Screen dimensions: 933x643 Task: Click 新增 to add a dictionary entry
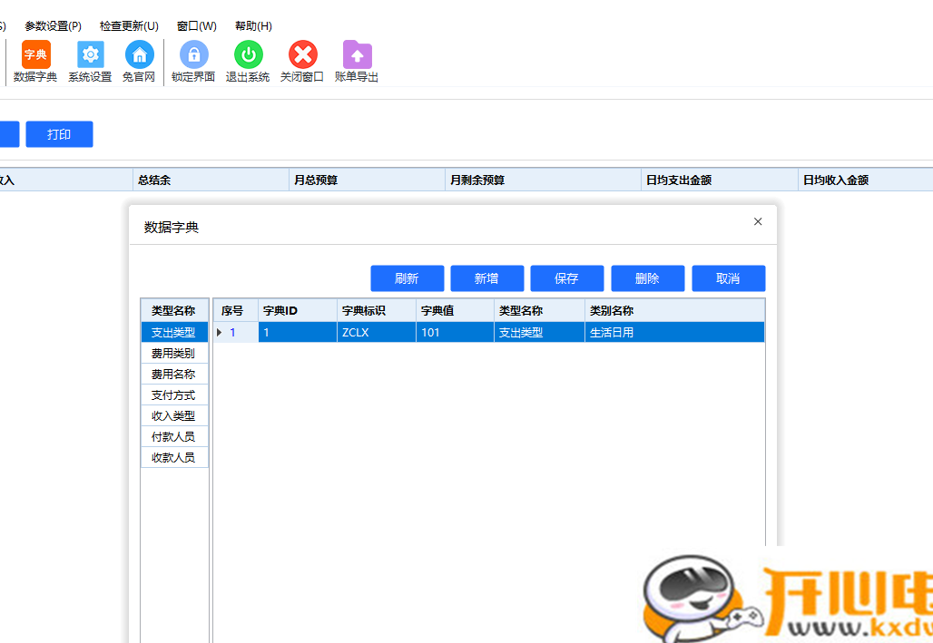click(x=486, y=278)
